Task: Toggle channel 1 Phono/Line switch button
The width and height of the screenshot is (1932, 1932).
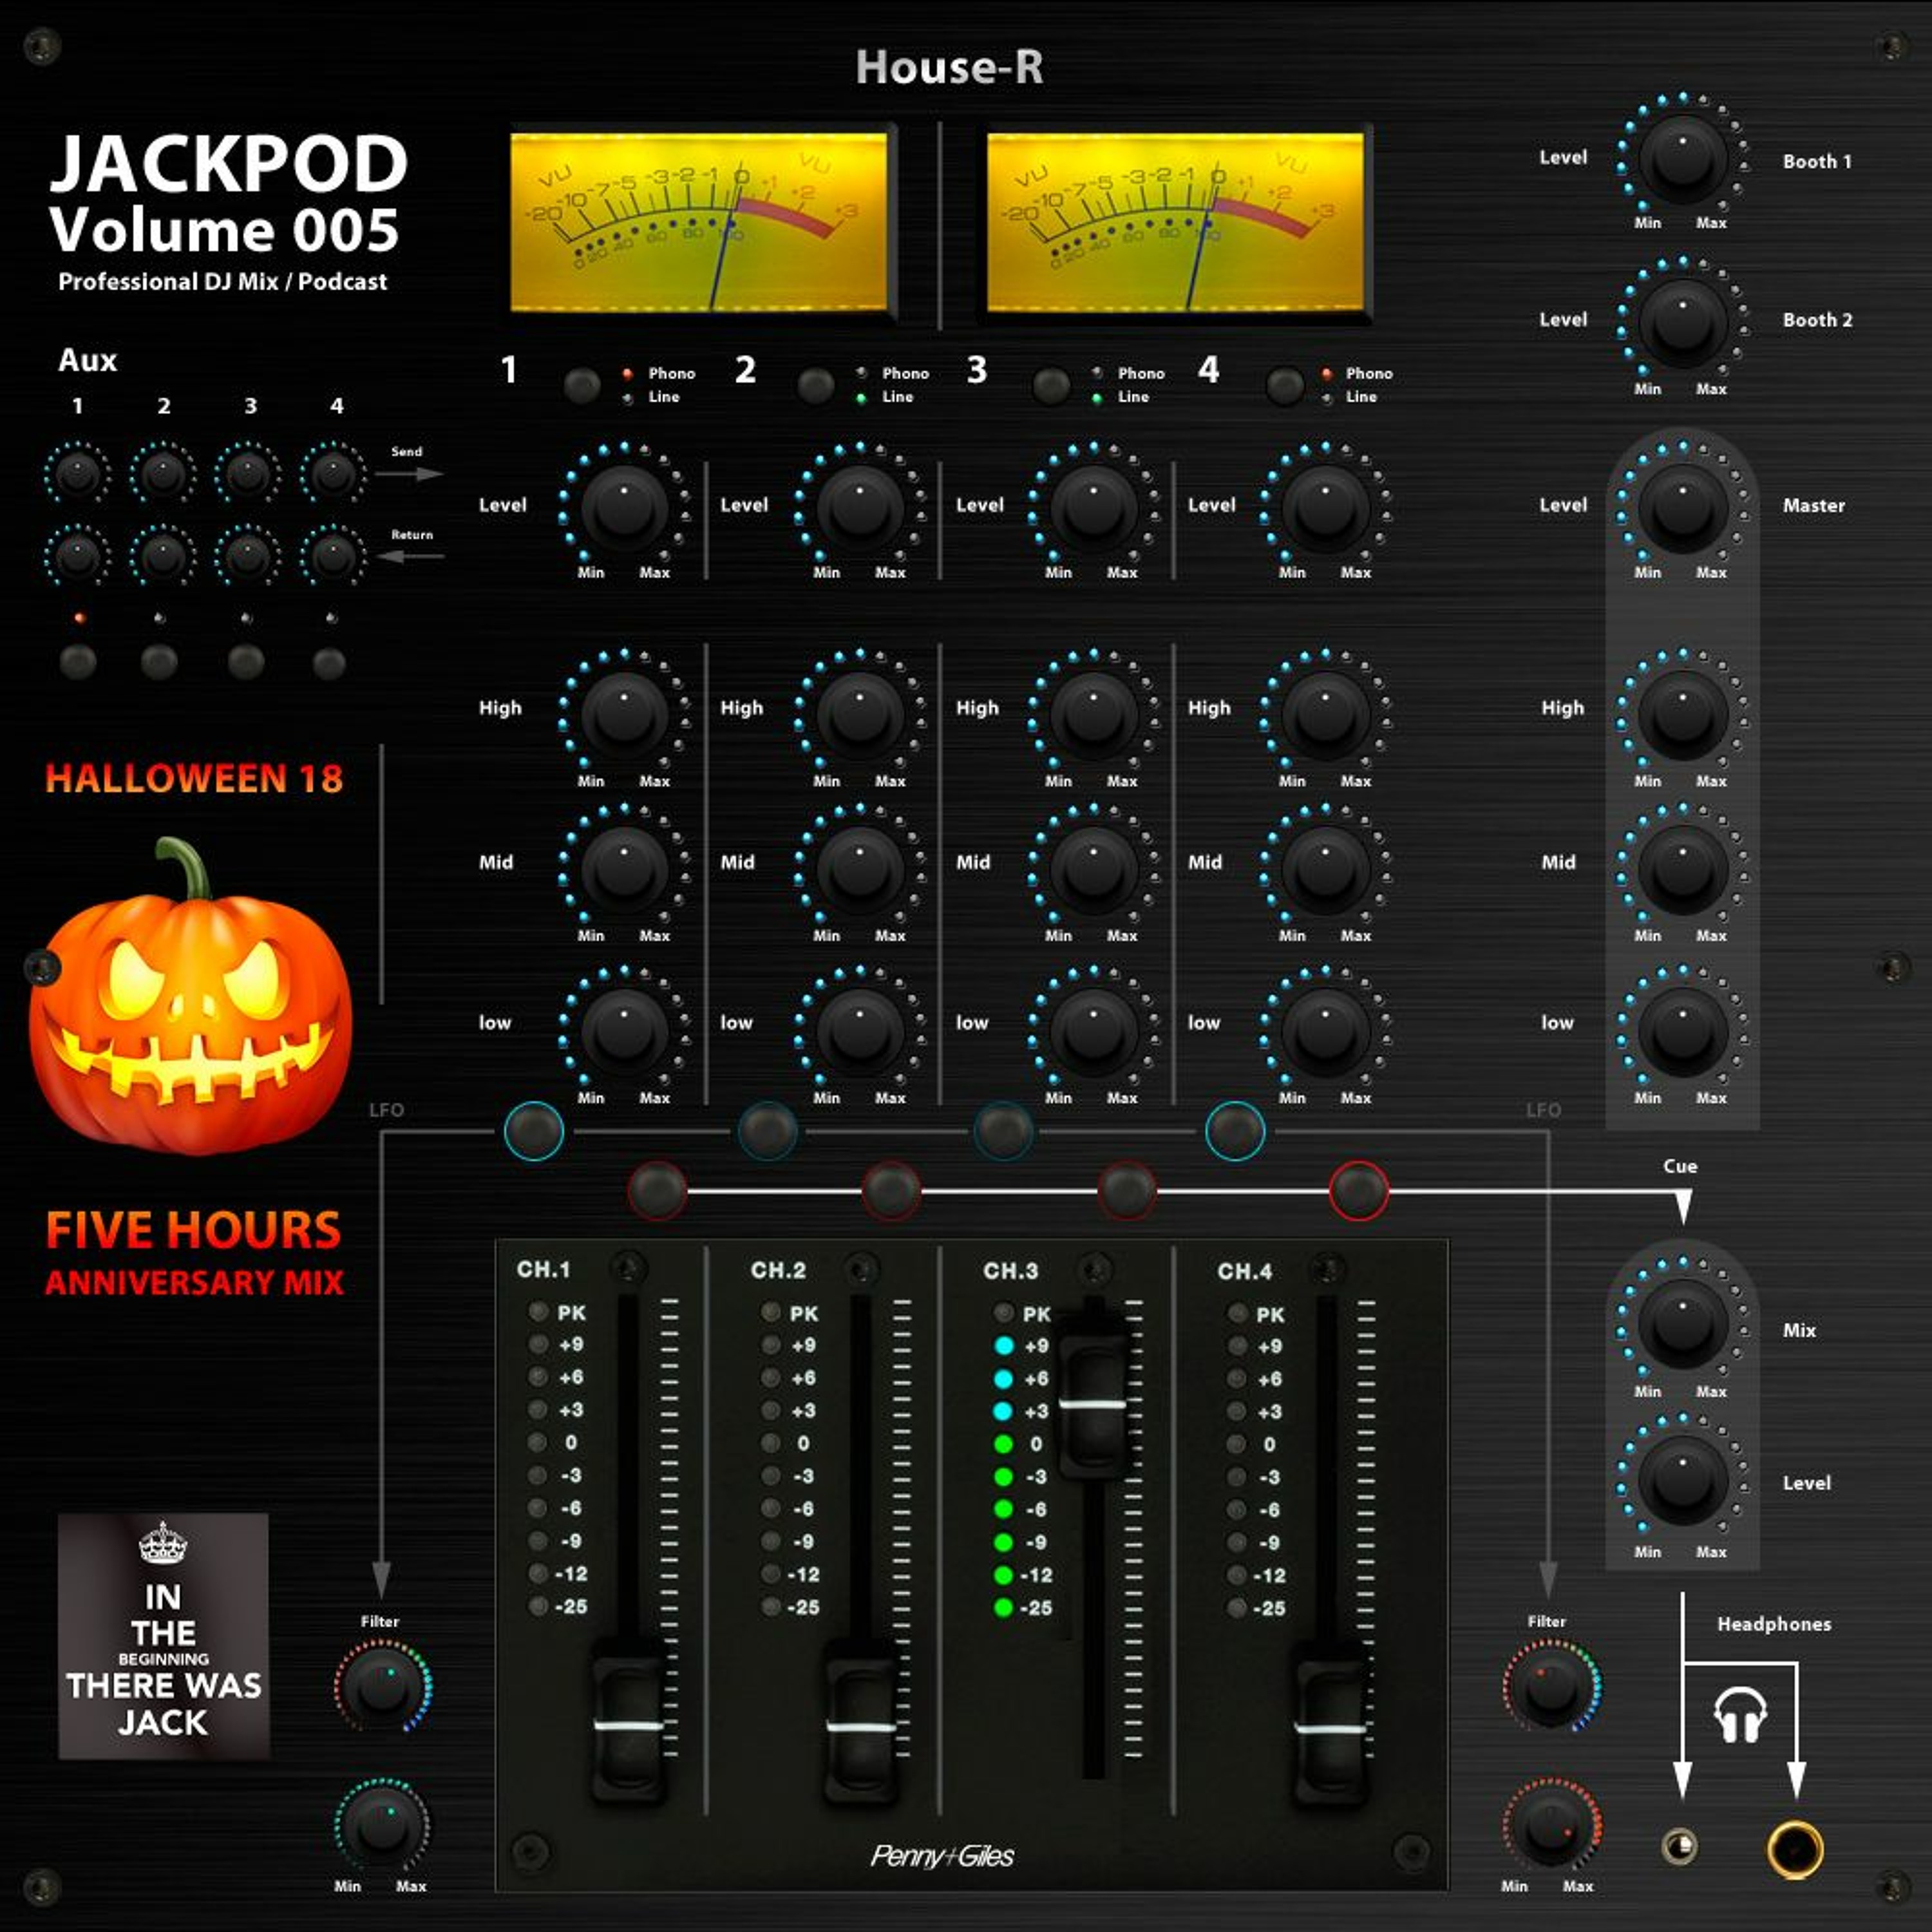Action: click(582, 385)
